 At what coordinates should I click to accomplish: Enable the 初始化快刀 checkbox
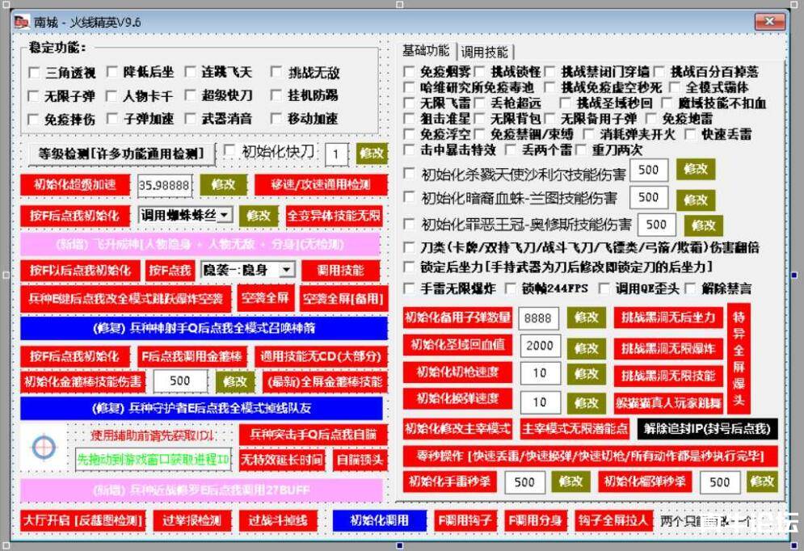tap(229, 150)
